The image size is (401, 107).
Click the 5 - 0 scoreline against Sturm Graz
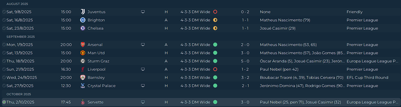[x=245, y=61]
